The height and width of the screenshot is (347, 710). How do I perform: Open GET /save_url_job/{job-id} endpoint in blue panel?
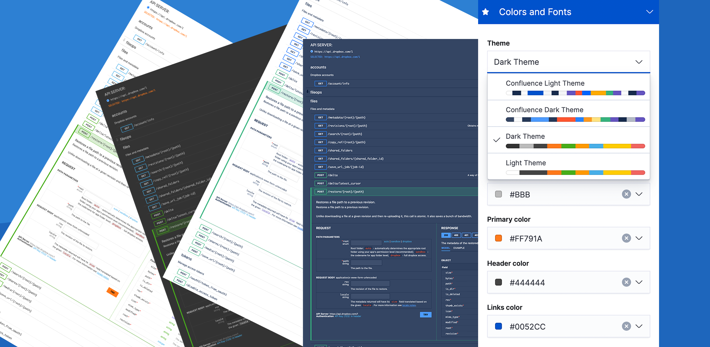(394, 167)
